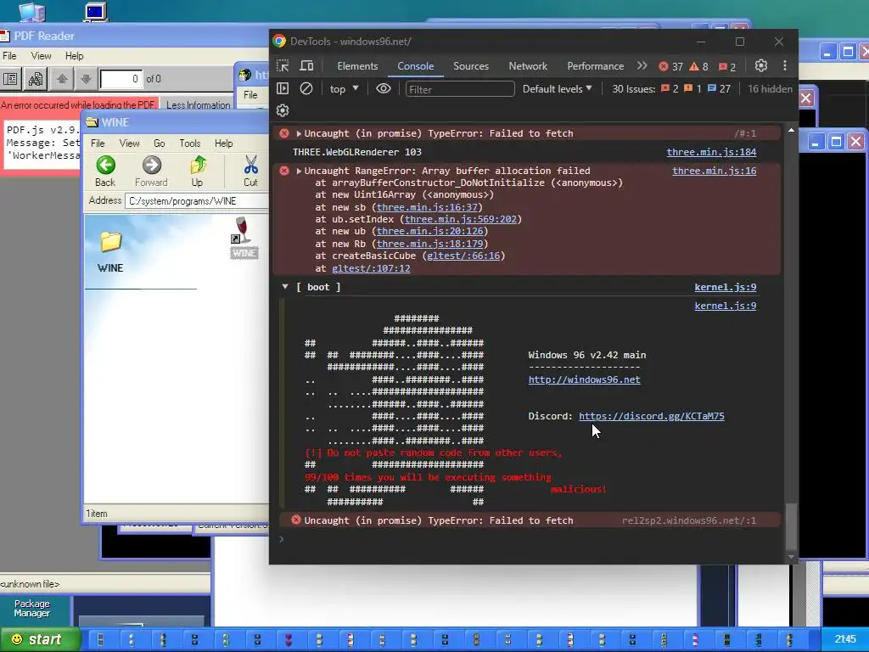Click the Back button in WINE explorer
The height and width of the screenshot is (652, 869).
coord(105,171)
